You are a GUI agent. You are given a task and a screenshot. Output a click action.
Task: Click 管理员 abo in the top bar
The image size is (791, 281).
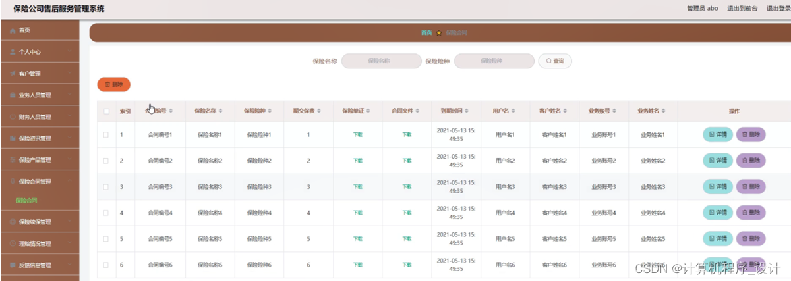(x=703, y=9)
